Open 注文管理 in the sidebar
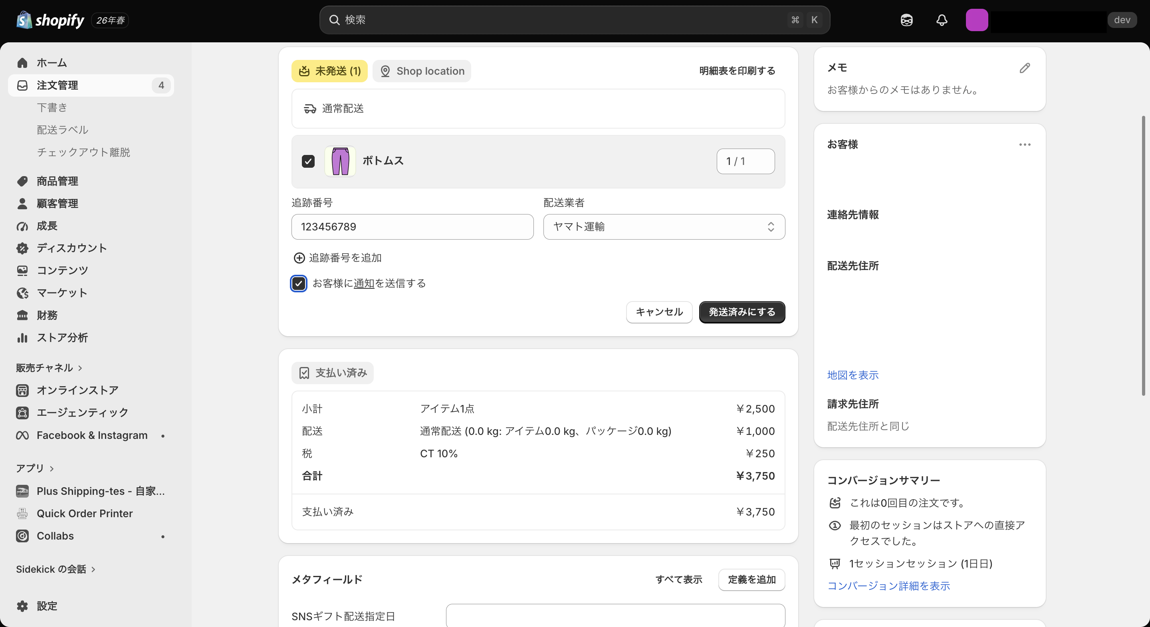Screen dimensions: 1150x627 pos(91,85)
